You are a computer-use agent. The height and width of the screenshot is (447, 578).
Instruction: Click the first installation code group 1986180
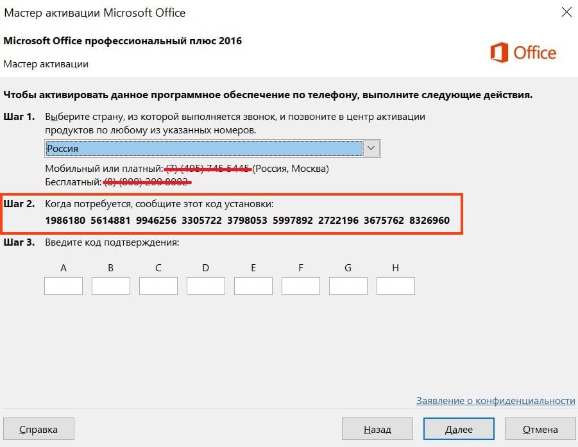(x=64, y=221)
